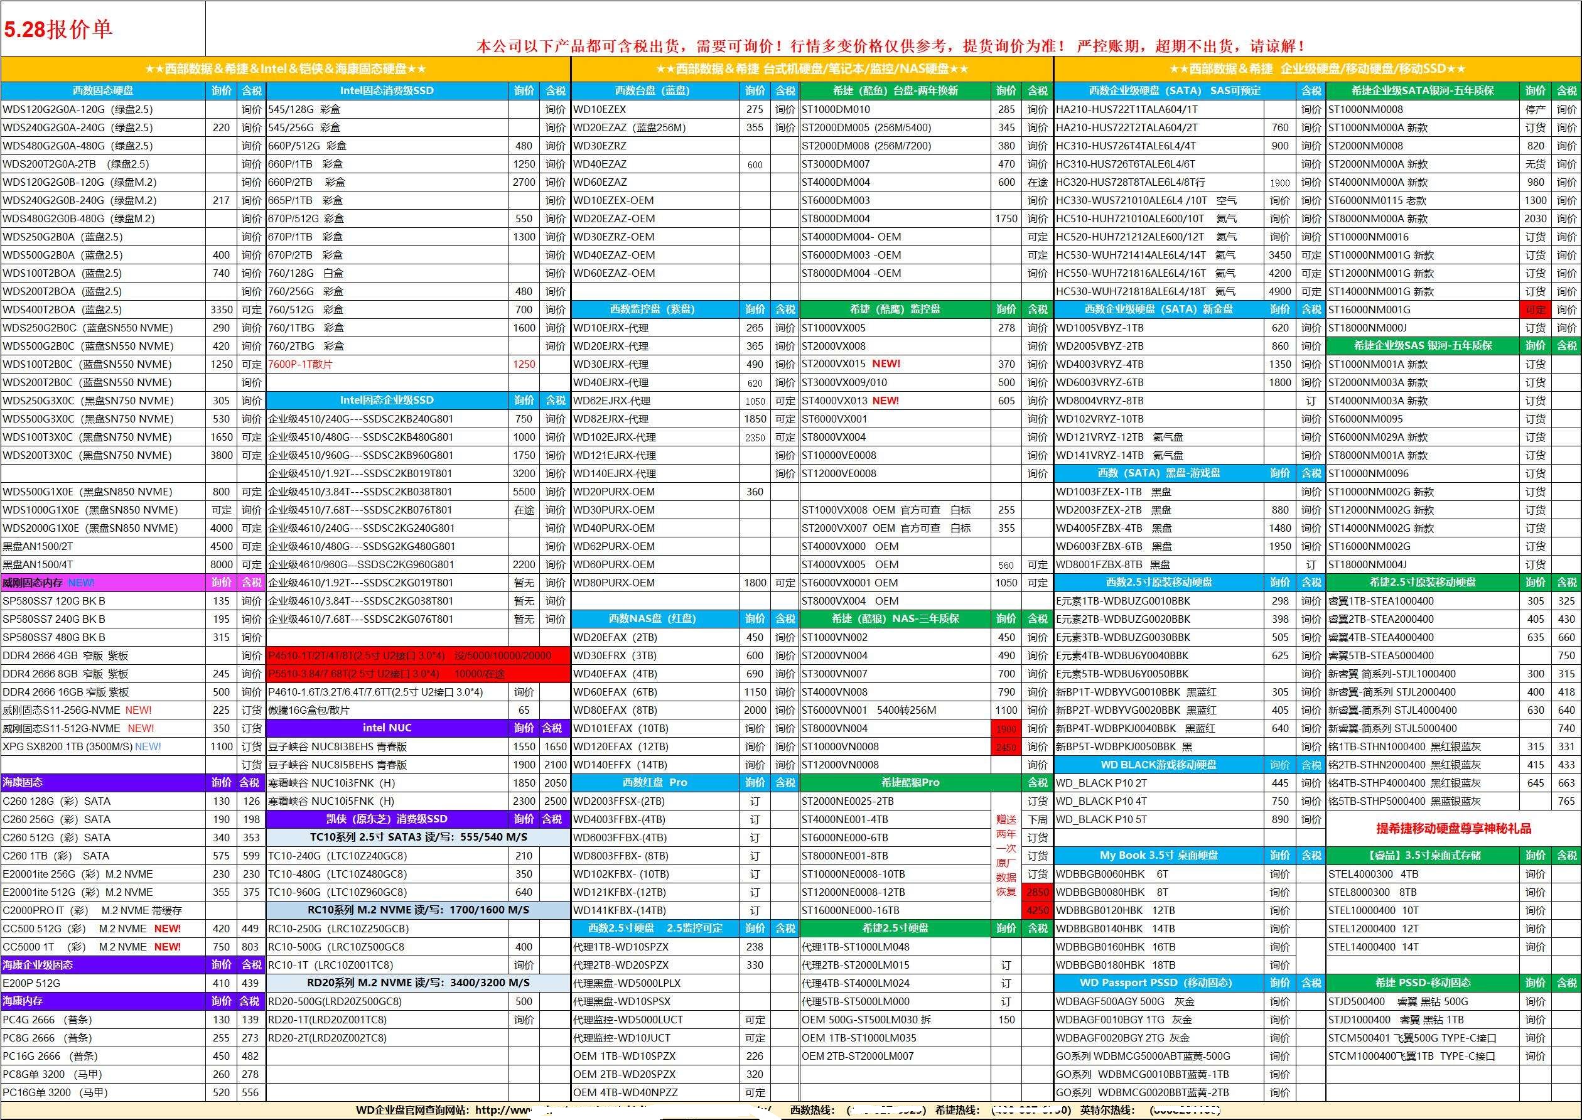Click the "西数台盘（蓝盘）" header
Image resolution: width=1582 pixels, height=1120 pixels.
point(655,91)
